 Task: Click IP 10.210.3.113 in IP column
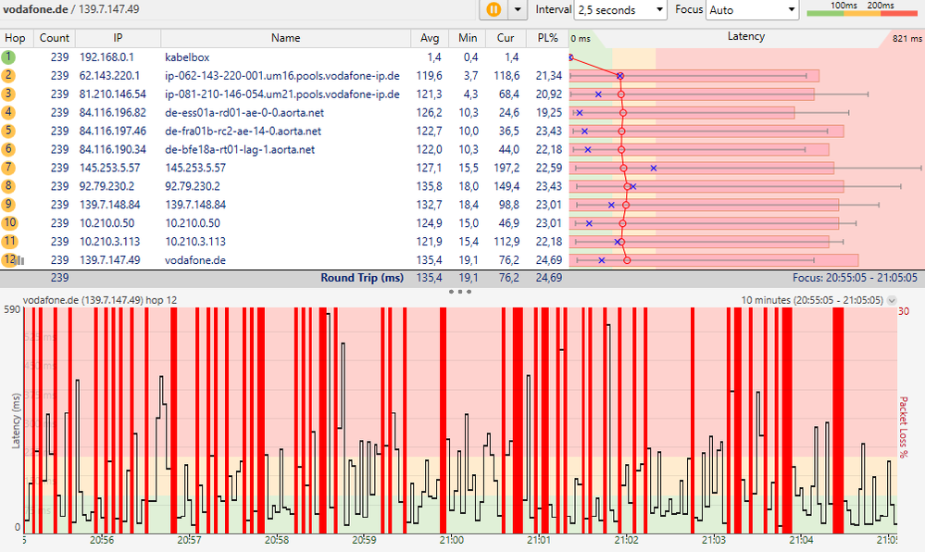click(109, 242)
